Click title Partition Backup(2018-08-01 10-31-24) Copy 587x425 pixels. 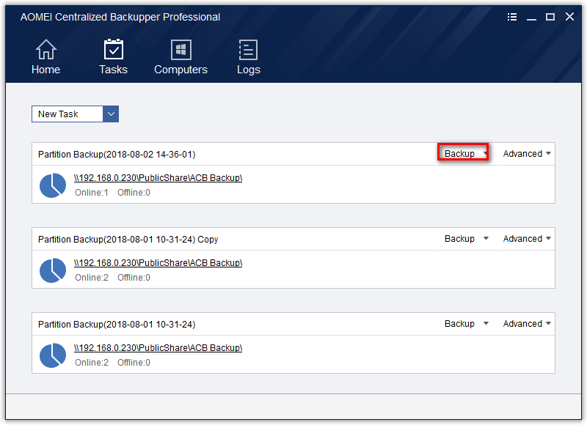click(128, 239)
